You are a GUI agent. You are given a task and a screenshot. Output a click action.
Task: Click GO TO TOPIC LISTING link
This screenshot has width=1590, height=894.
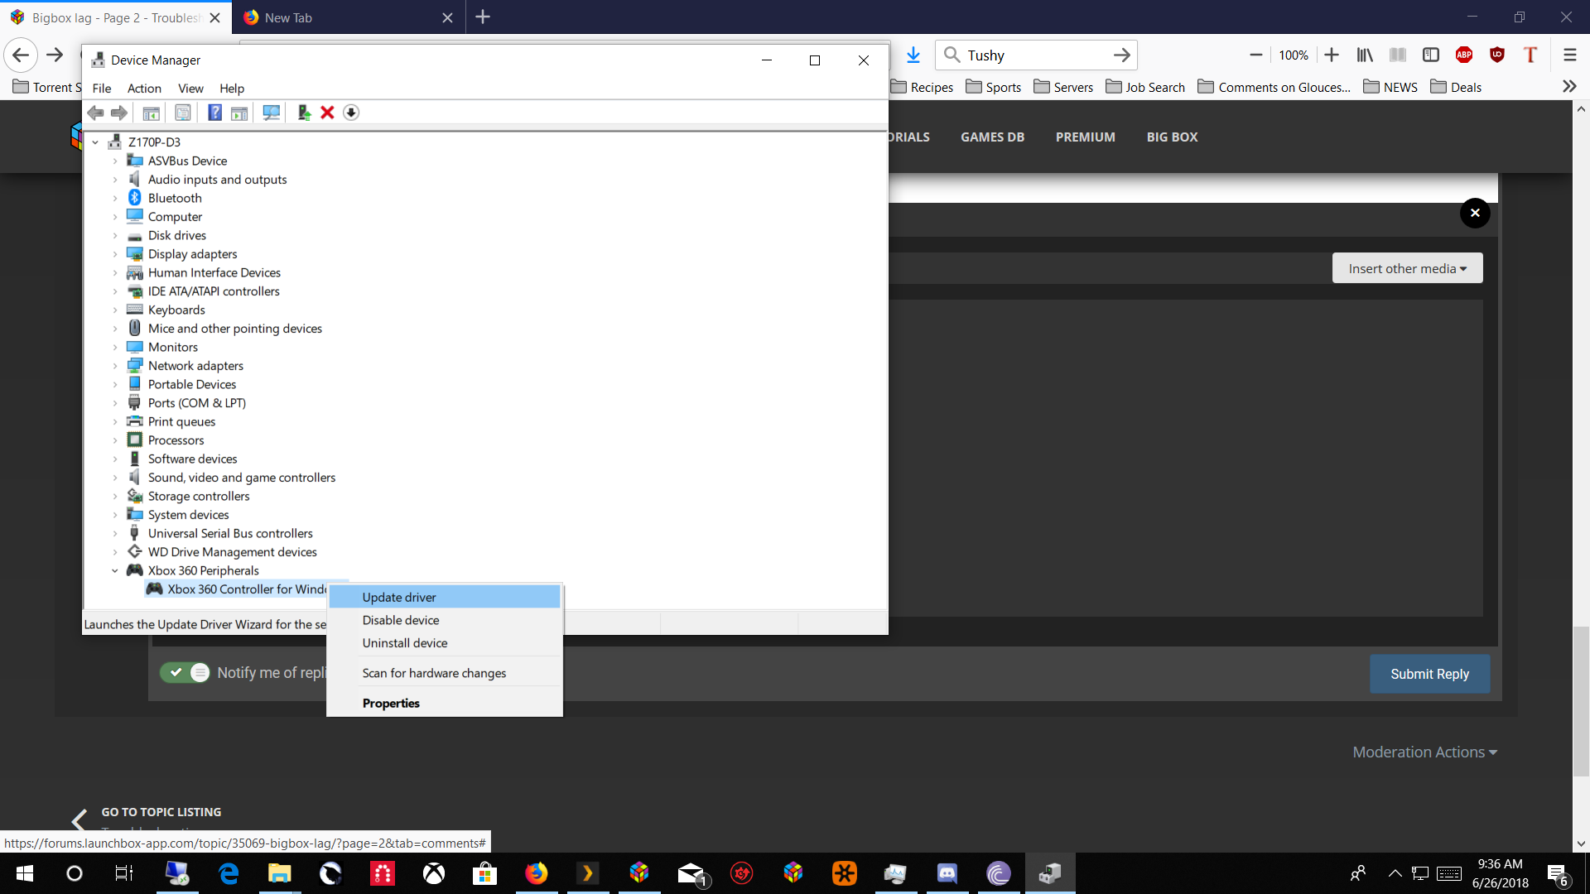pos(161,812)
